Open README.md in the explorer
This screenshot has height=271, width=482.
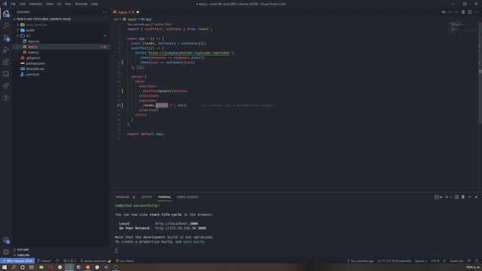coord(35,69)
